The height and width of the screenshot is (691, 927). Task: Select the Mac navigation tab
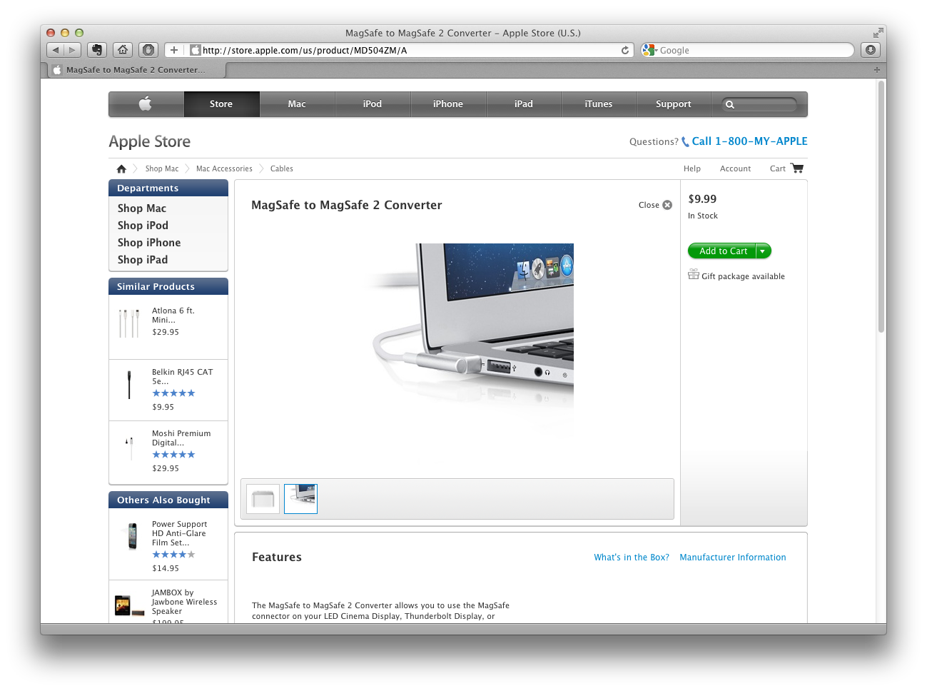[297, 104]
